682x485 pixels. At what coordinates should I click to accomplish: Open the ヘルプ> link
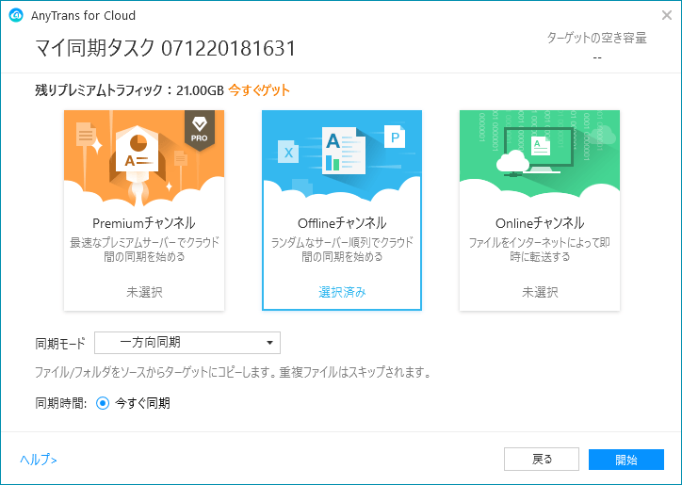click(x=39, y=460)
